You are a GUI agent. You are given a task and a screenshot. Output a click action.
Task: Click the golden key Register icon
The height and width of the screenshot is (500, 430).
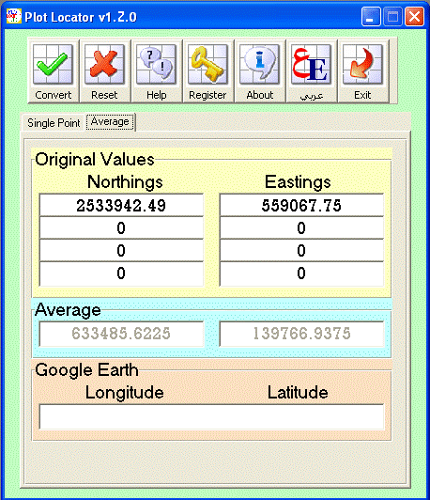pos(207,65)
